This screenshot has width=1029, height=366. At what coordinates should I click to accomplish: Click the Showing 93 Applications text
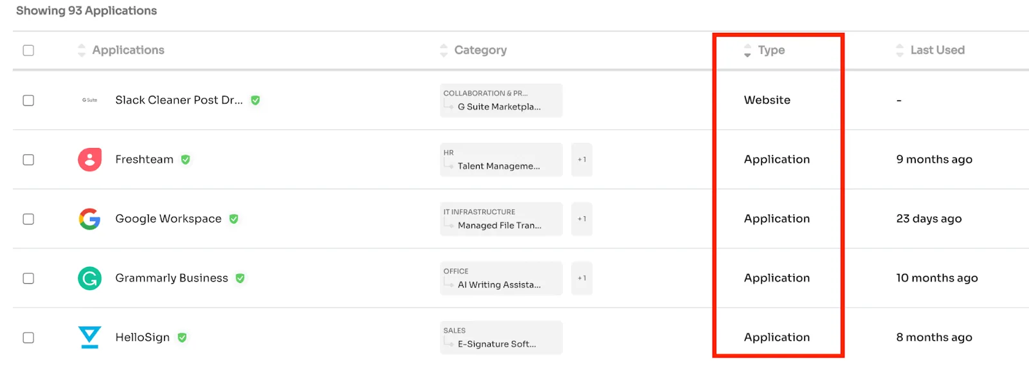[x=86, y=11]
